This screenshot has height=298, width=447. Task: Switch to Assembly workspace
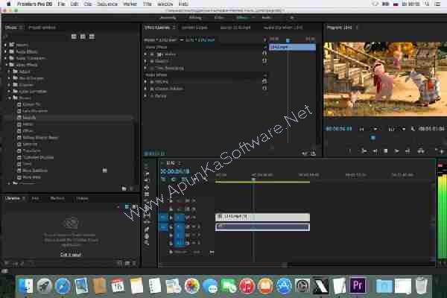[x=168, y=18]
